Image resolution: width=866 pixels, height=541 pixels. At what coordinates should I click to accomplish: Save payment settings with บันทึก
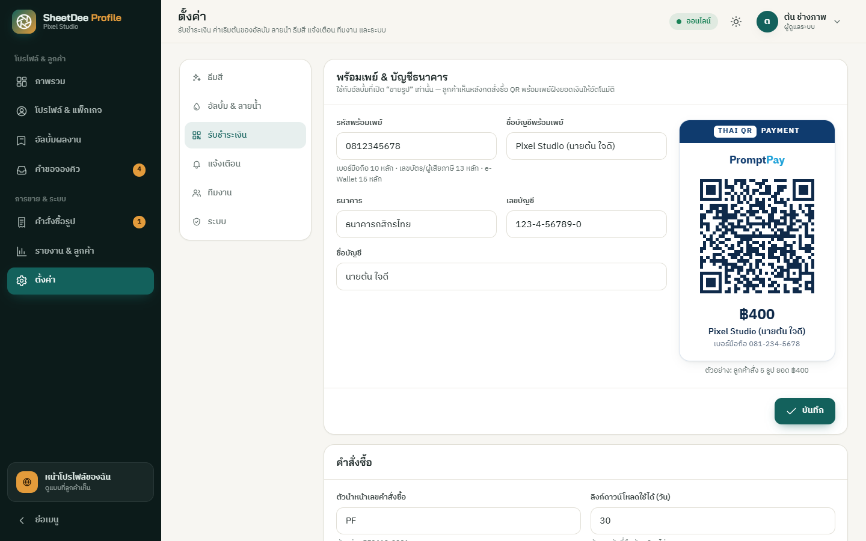click(x=805, y=411)
